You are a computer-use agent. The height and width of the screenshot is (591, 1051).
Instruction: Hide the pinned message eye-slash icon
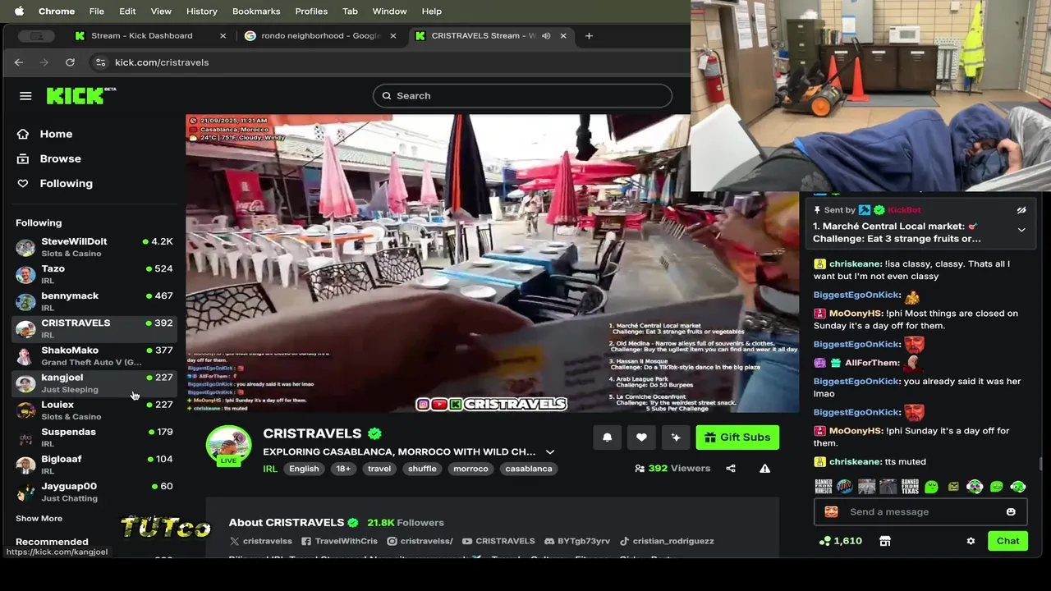pos(1021,210)
